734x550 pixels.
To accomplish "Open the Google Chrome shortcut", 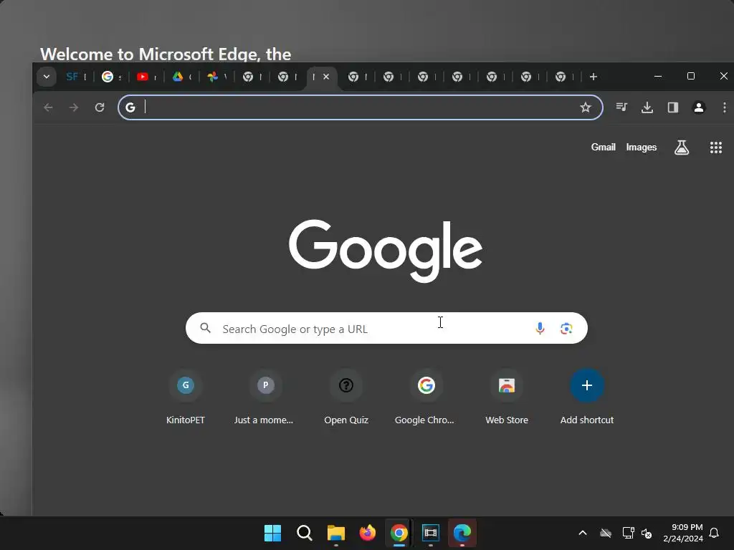I will pos(426,397).
